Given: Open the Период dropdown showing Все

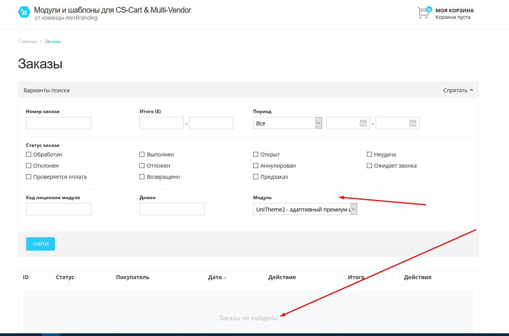Looking at the screenshot, I should (287, 123).
